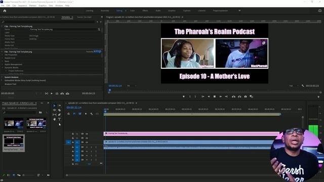324x182 pixels.
Task: Open the Window menu
Action: coord(59,6)
